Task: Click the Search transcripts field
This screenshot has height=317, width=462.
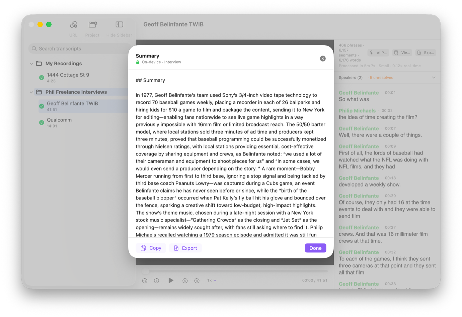Action: click(x=80, y=49)
